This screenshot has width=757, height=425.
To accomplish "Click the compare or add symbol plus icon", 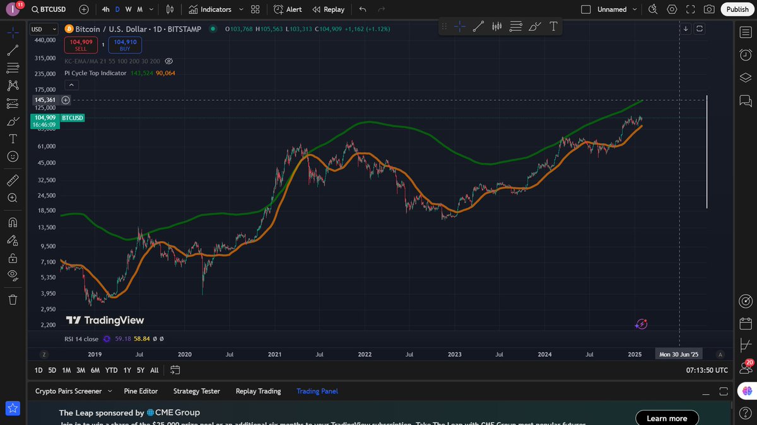I will 84,9.
